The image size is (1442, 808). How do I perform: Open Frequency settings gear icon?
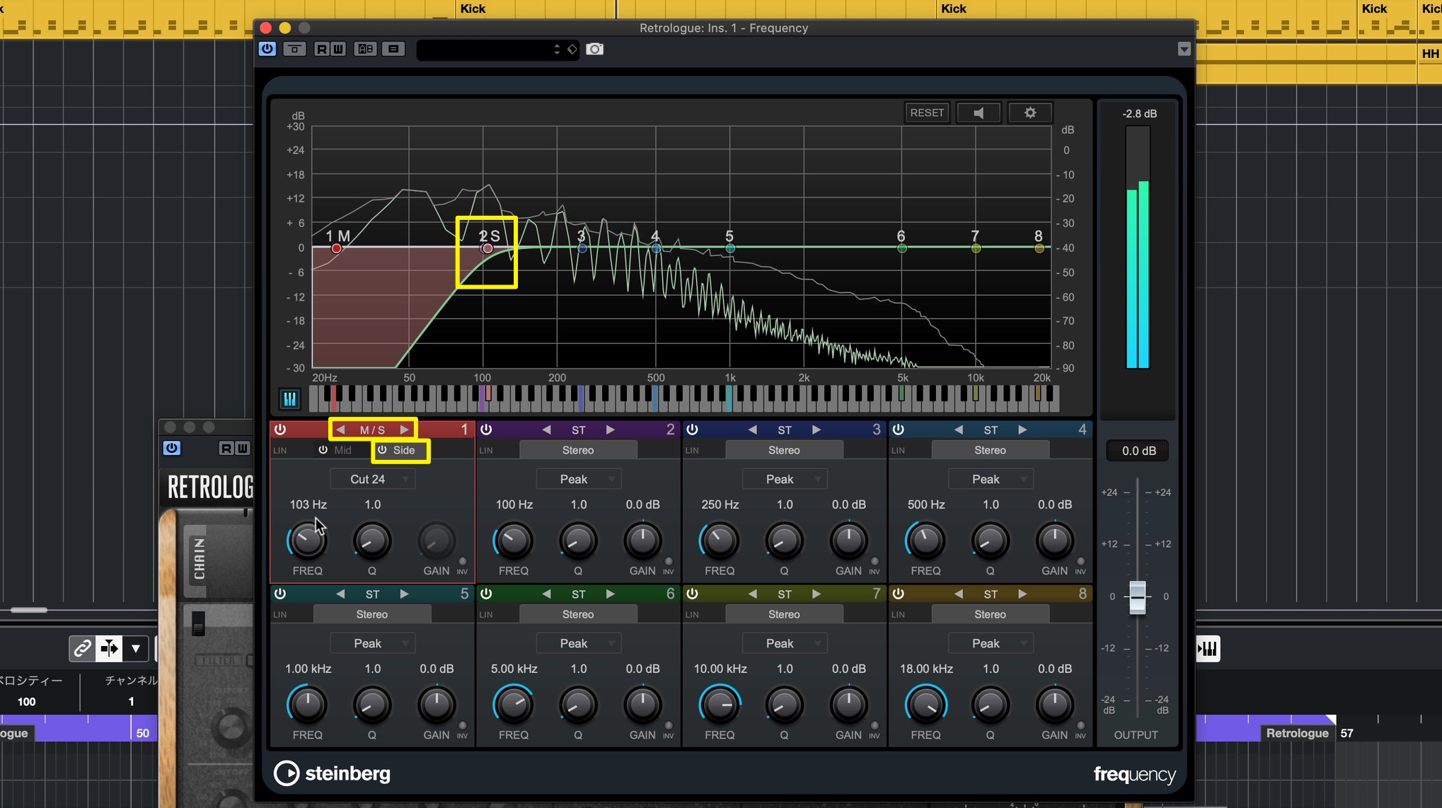(x=1030, y=112)
